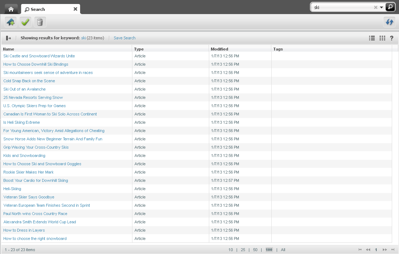This screenshot has width=399, height=254.
Task: Select the Search tab
Action: click(51, 9)
